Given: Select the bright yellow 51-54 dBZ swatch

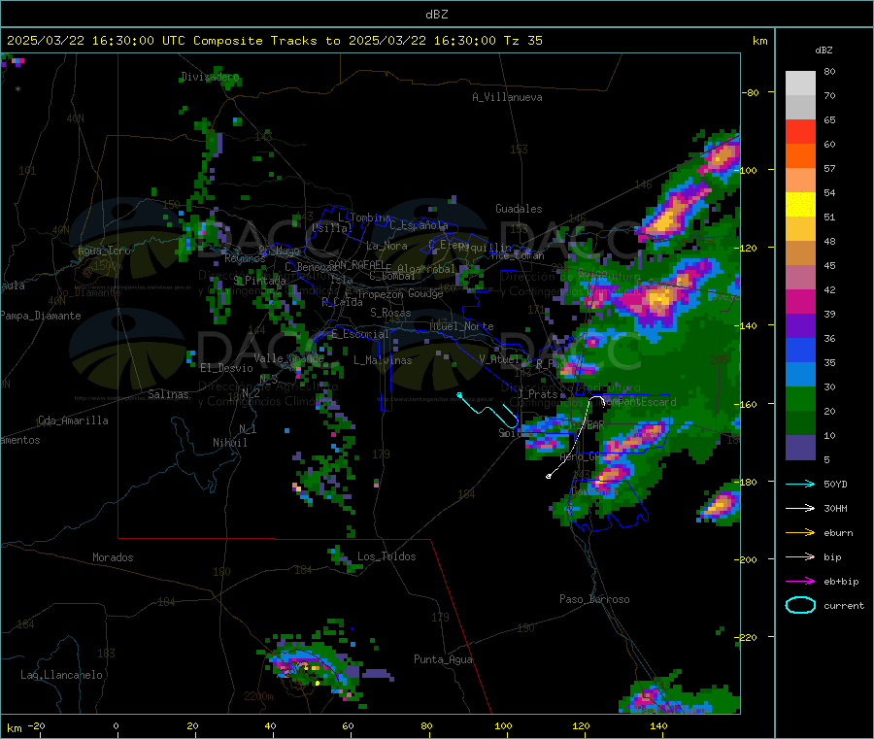Looking at the screenshot, I should point(800,205).
